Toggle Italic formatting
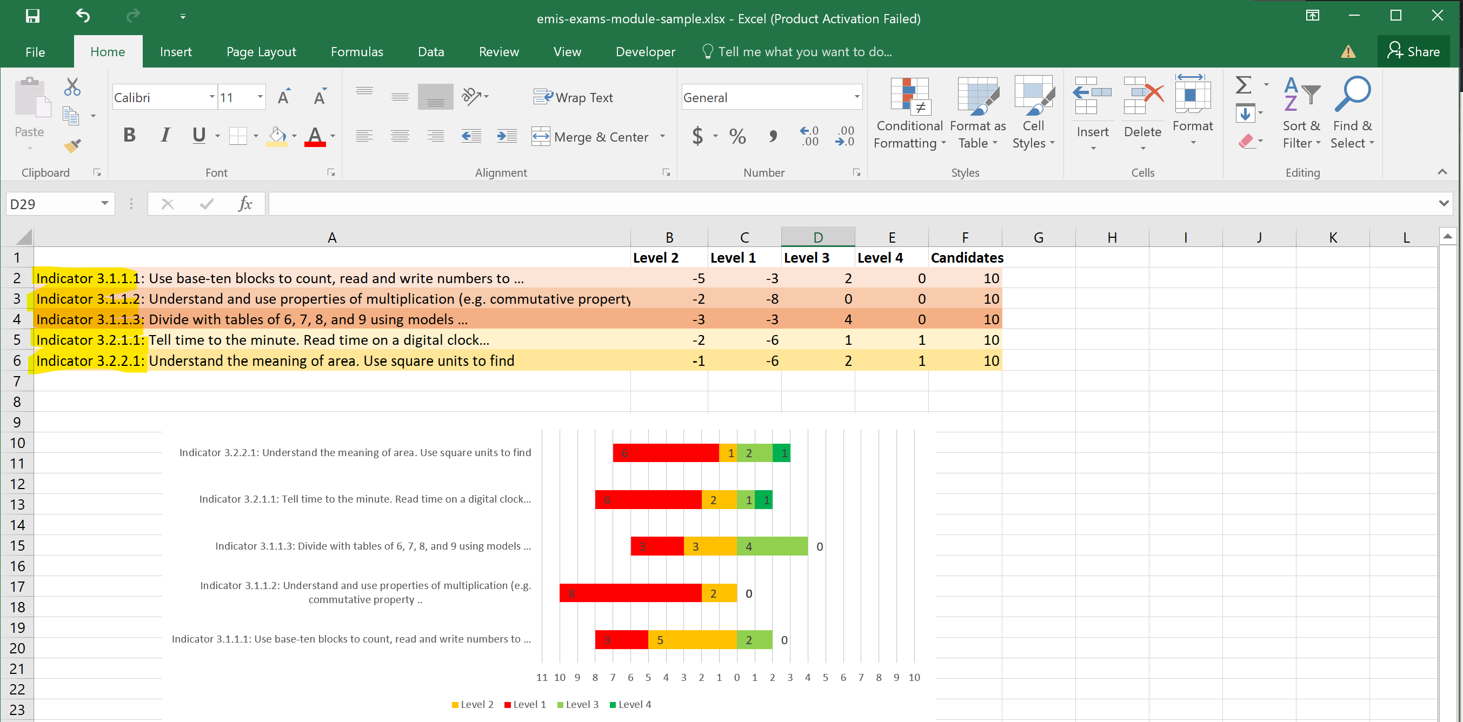The width and height of the screenshot is (1463, 722). (x=165, y=135)
